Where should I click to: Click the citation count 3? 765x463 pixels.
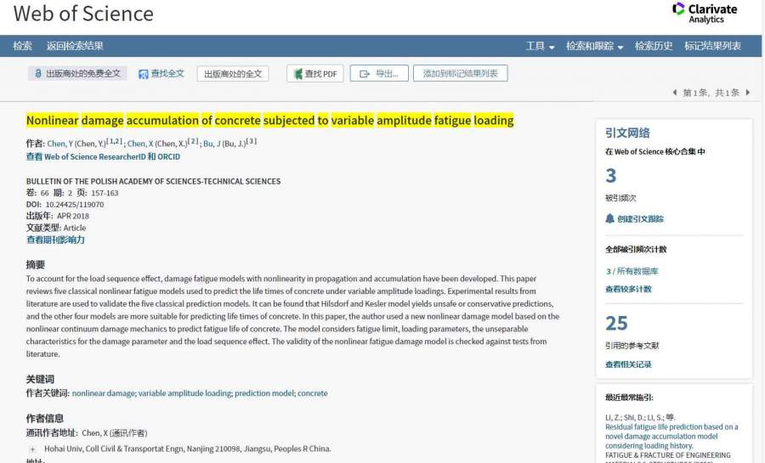(611, 176)
